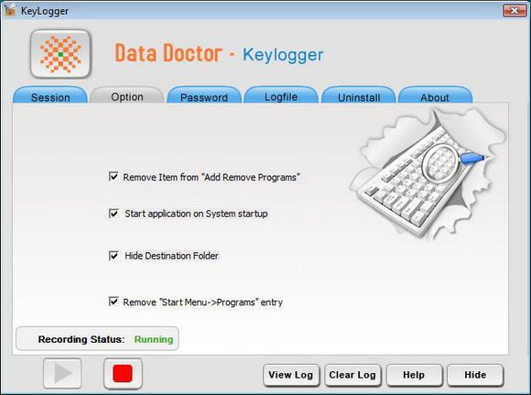Open the Uninstall tab
The width and height of the screenshot is (531, 395).
[x=359, y=95]
